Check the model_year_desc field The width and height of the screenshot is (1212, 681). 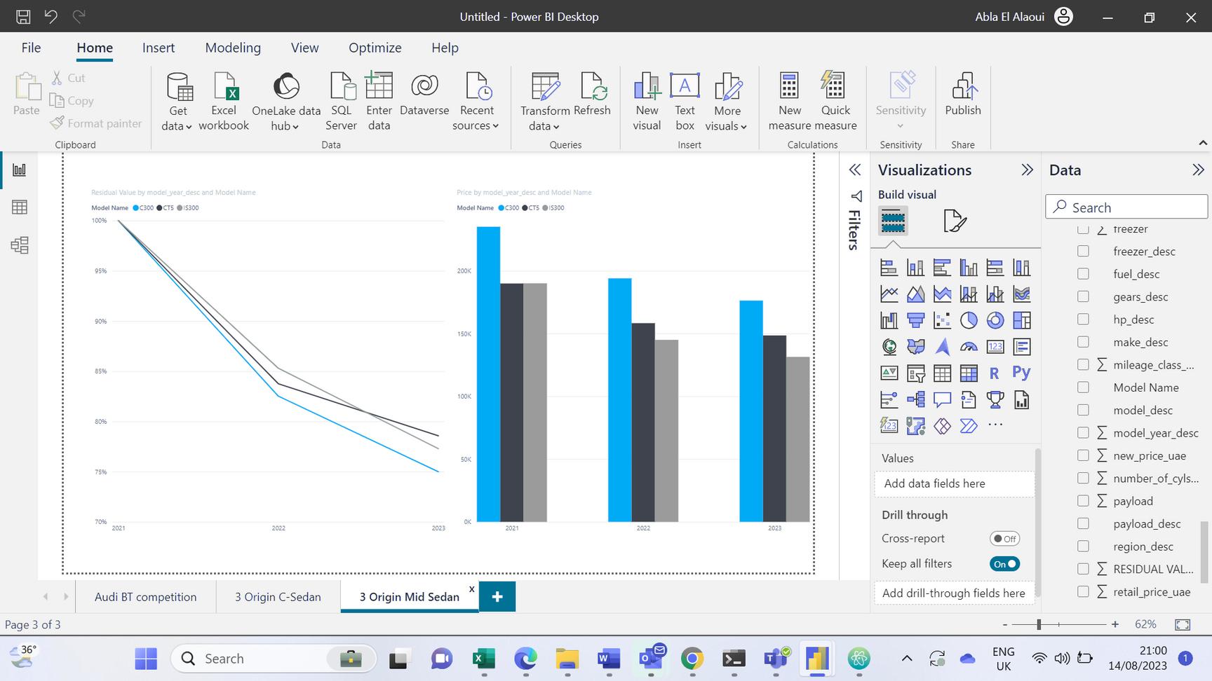click(x=1083, y=433)
